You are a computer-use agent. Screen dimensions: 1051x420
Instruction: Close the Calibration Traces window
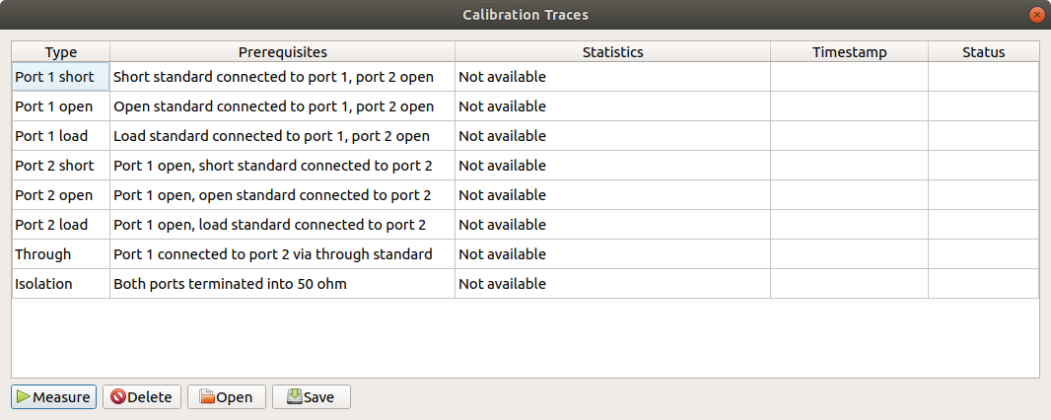click(1036, 15)
